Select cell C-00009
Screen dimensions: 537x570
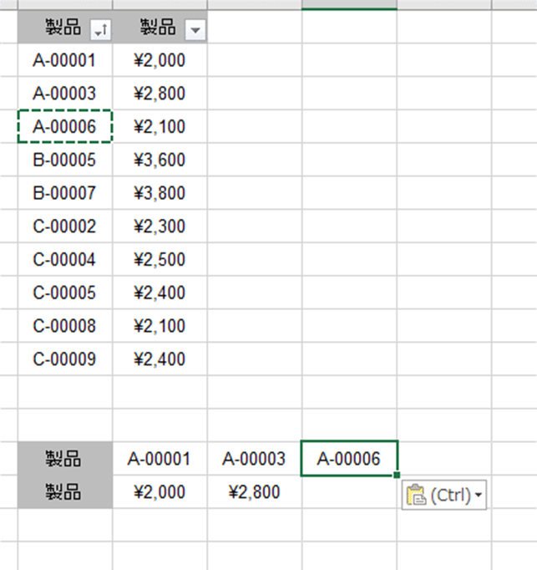pos(65,359)
